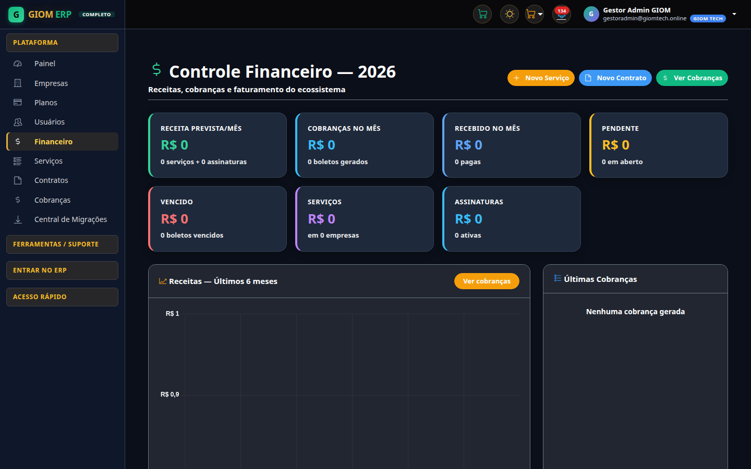The image size is (751, 469).
Task: Click the Usuários people icon
Action: coord(18,122)
